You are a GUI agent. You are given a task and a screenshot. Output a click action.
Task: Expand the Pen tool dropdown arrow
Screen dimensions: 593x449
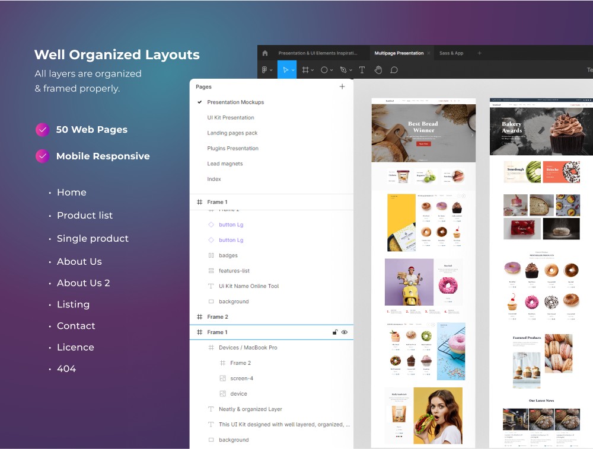[x=350, y=70]
